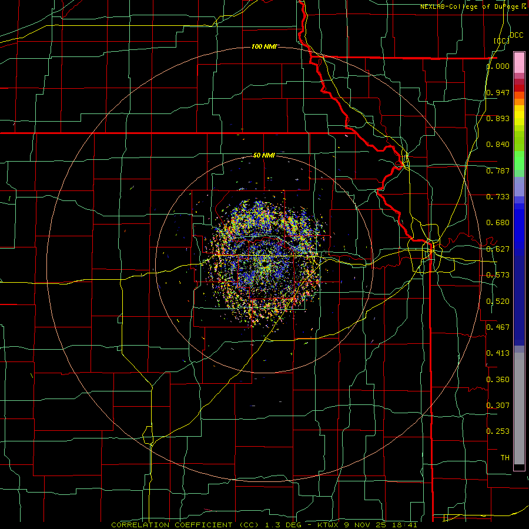Viewport: 529px width, 529px height.
Task: Select the 0.573 legend value
Action: pyautogui.click(x=498, y=275)
